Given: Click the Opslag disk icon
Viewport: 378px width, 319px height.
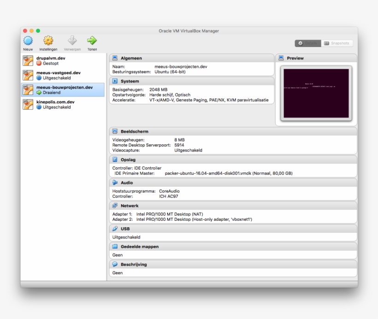Looking at the screenshot, I should coord(115,159).
